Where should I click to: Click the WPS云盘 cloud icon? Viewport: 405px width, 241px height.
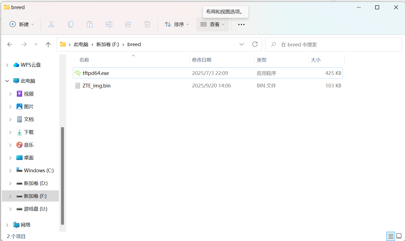[16, 65]
